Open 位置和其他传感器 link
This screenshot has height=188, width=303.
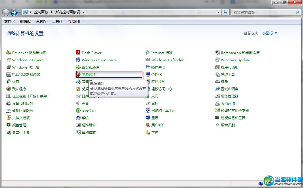pyautogui.click(x=235, y=110)
